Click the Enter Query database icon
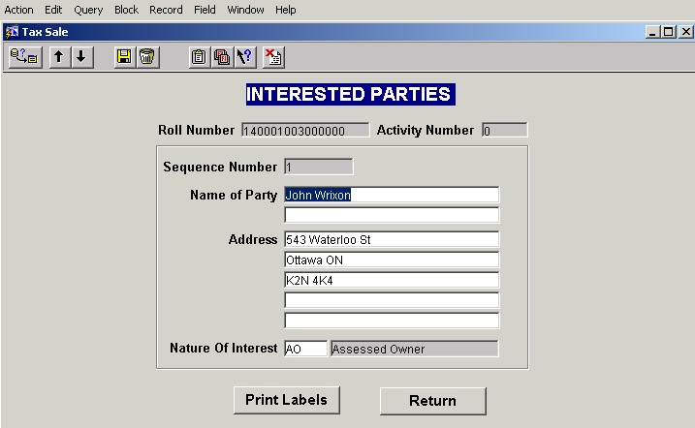This screenshot has width=695, height=428. [25, 57]
